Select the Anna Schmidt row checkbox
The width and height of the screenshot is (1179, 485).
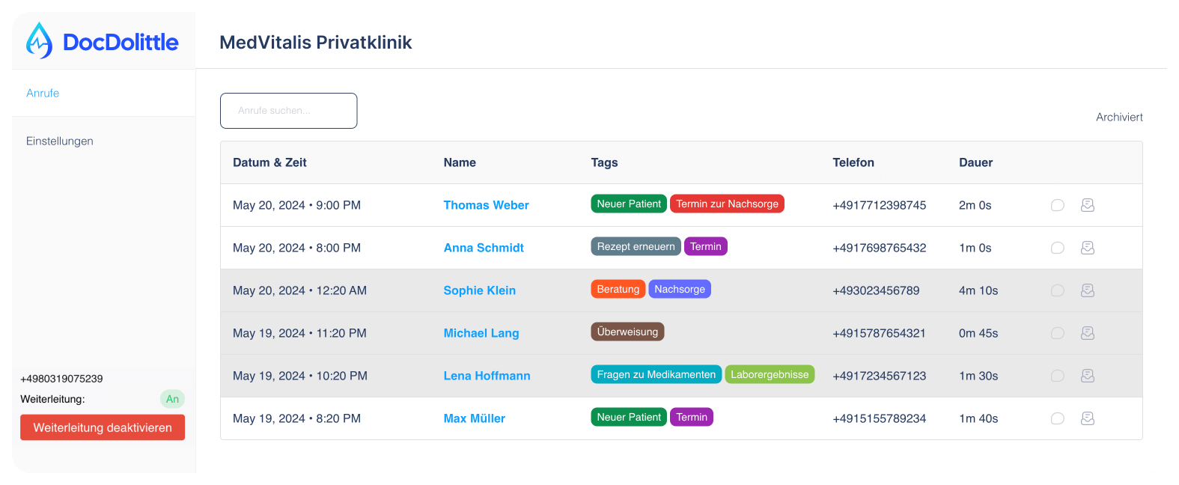(1057, 248)
